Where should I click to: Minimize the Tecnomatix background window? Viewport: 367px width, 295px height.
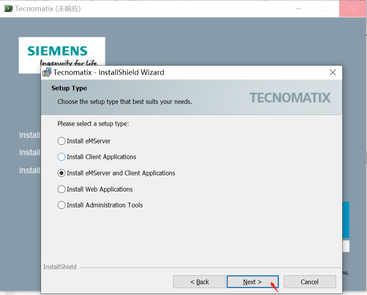[298, 8]
